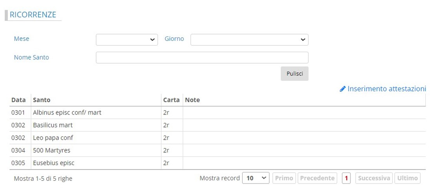Sort by the Data column header
The width and height of the screenshot is (441, 193).
(x=18, y=100)
